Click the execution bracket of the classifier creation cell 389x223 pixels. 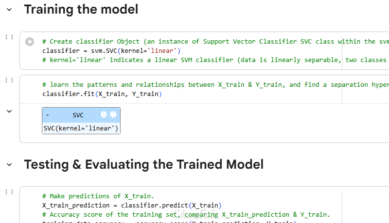pyautogui.click(x=9, y=37)
